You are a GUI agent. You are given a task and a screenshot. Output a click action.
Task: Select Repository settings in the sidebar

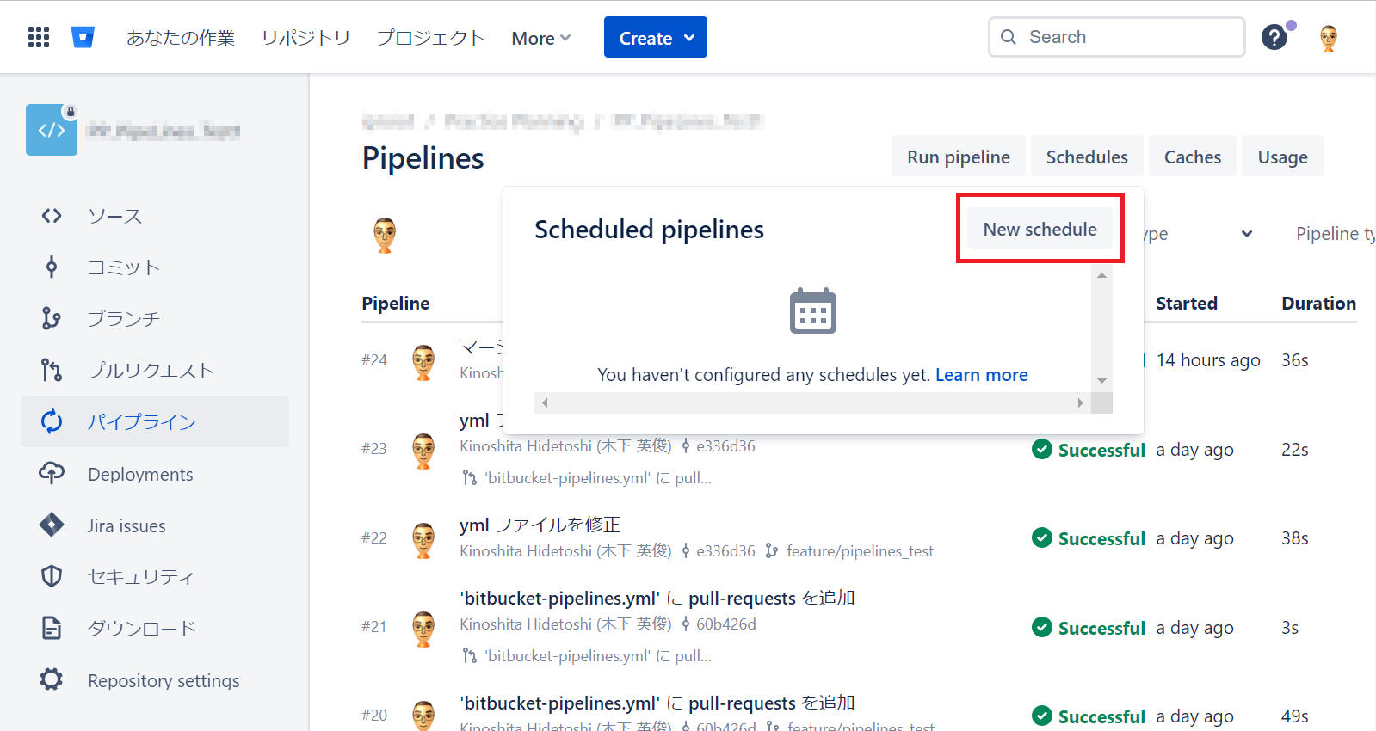pos(155,680)
